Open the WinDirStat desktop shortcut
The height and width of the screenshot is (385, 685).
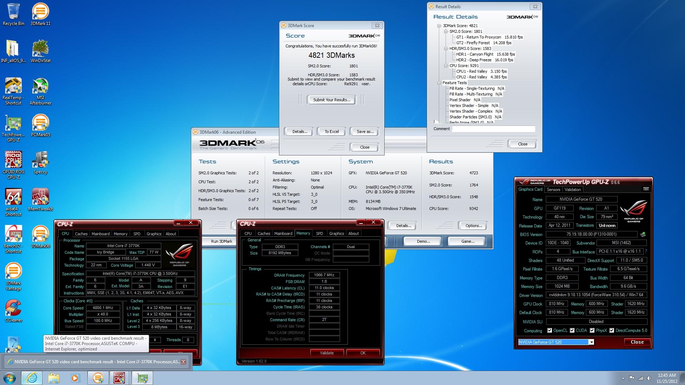40,51
